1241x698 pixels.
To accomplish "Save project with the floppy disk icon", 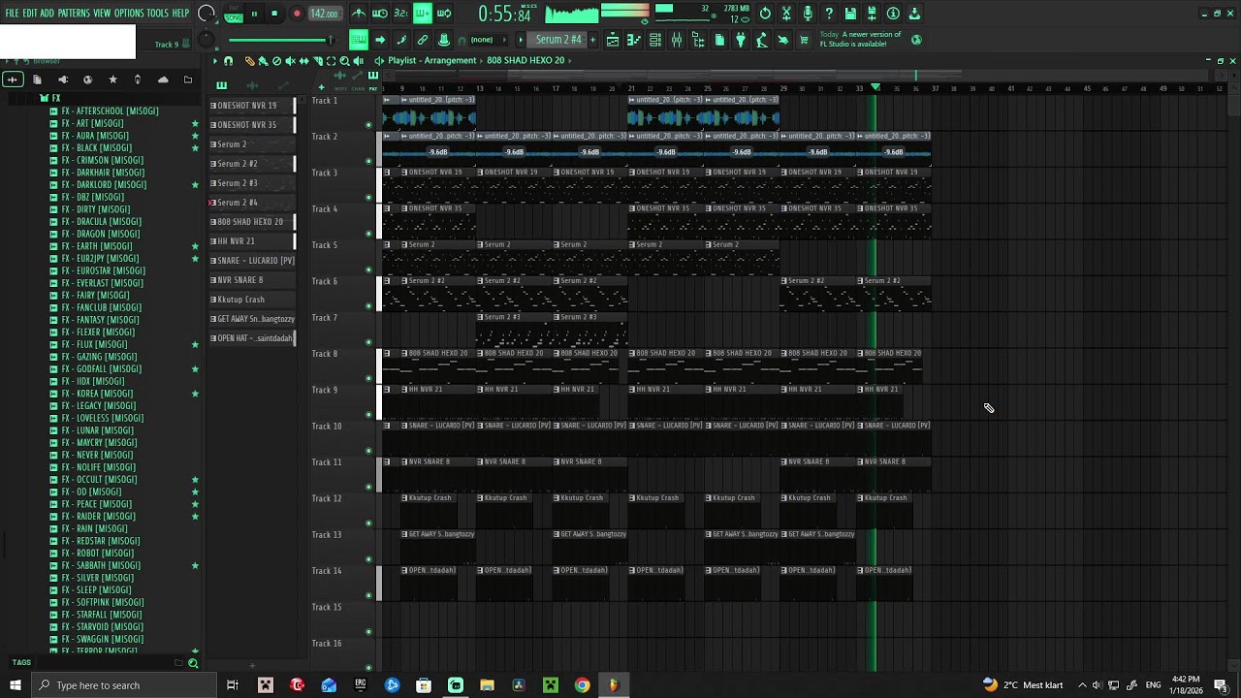I will [x=850, y=14].
